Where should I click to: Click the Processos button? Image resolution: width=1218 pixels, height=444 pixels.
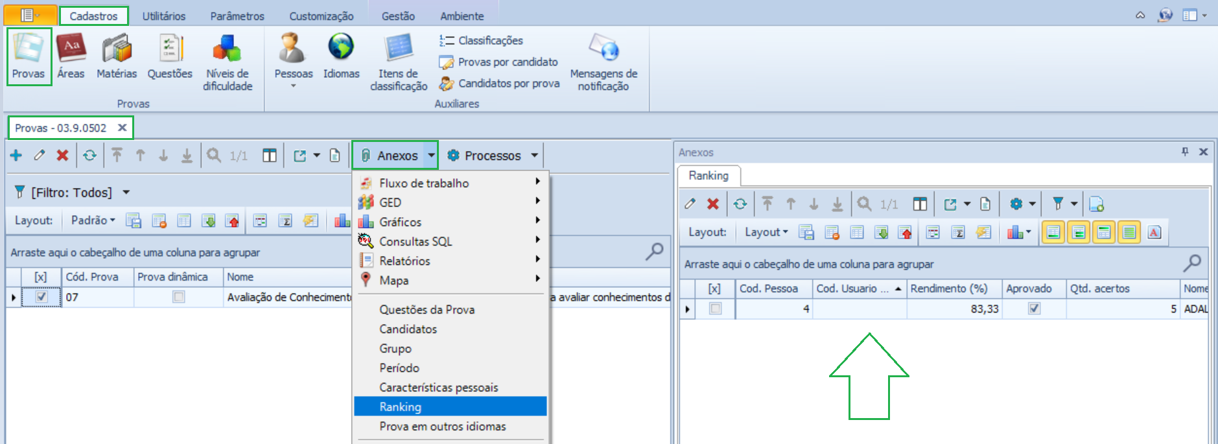pos(485,156)
